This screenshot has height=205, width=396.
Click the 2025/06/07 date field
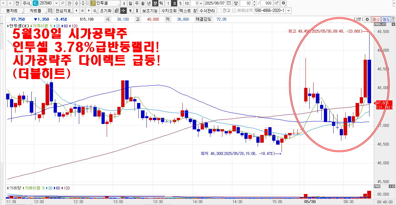(x=215, y=3)
